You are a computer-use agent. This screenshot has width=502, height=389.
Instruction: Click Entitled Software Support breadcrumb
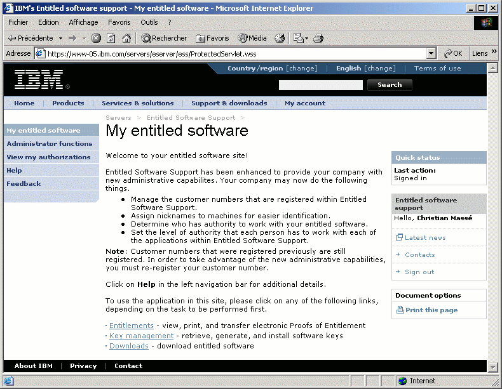pyautogui.click(x=191, y=117)
